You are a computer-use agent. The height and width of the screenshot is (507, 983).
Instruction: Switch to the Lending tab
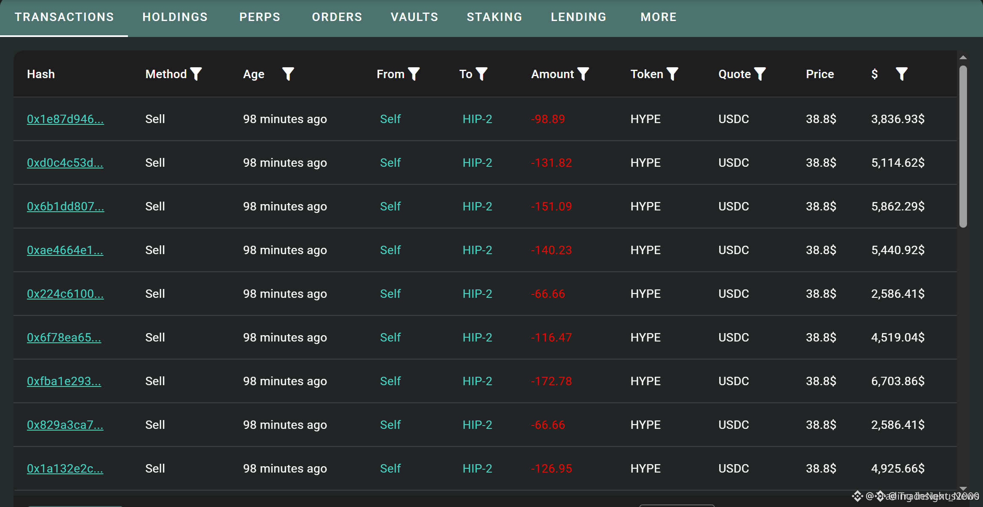579,17
